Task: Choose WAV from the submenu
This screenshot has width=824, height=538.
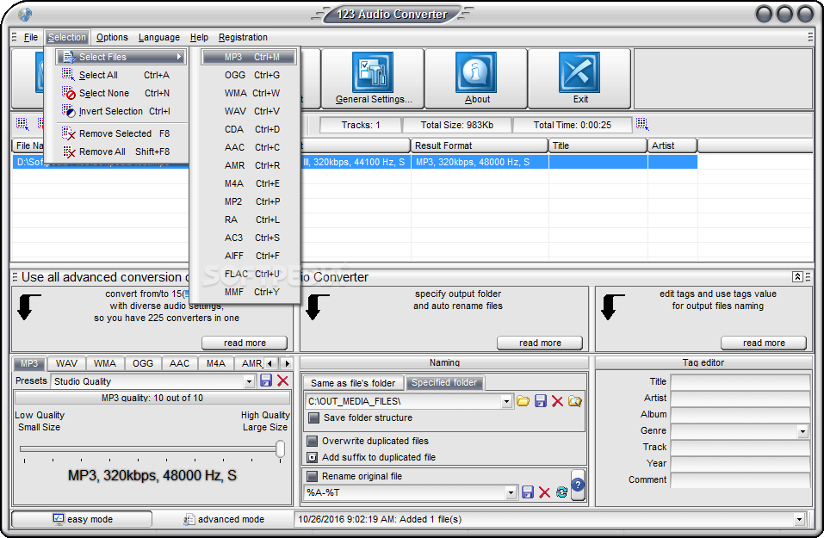Action: pyautogui.click(x=249, y=111)
